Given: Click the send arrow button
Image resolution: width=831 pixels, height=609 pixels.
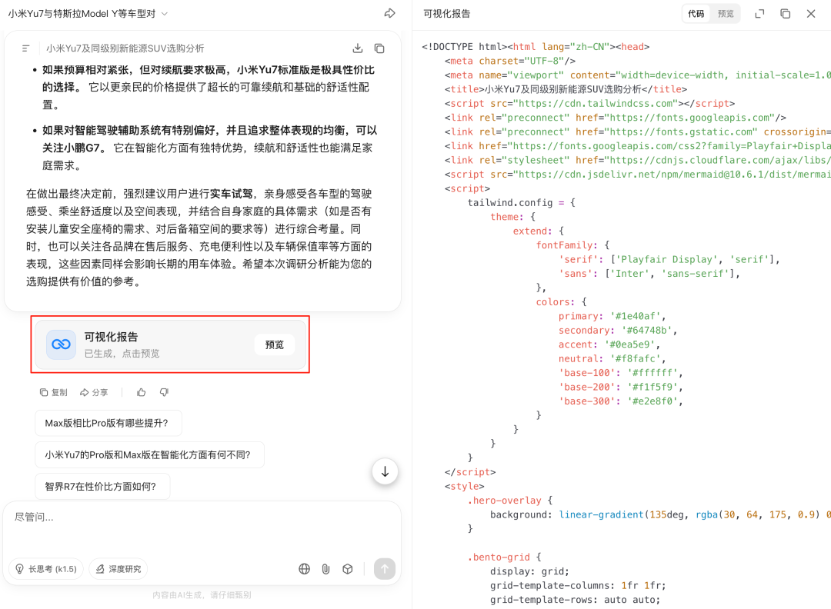Looking at the screenshot, I should coord(385,569).
